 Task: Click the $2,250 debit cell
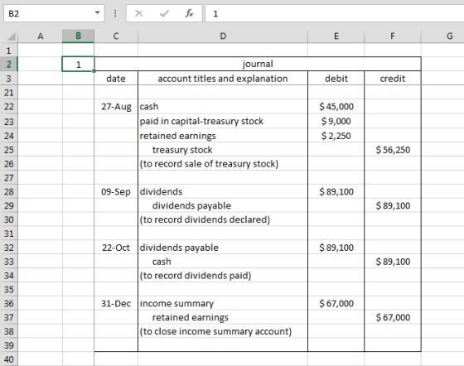point(336,136)
